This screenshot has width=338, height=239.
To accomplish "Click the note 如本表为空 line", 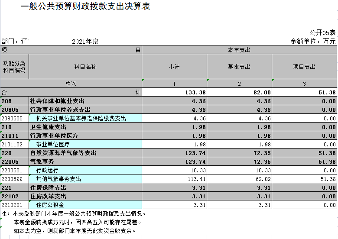I will (x=75, y=231).
